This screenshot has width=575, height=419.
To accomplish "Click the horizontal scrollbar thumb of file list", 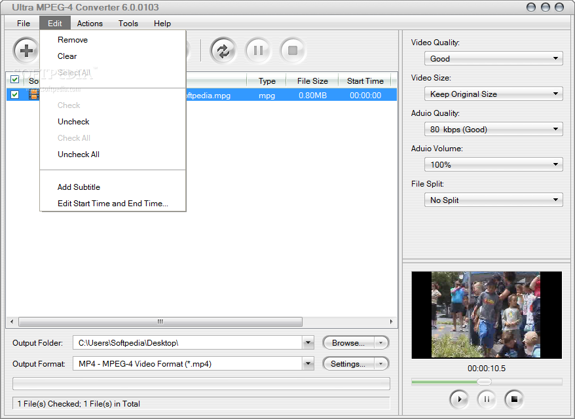I will (160, 321).
